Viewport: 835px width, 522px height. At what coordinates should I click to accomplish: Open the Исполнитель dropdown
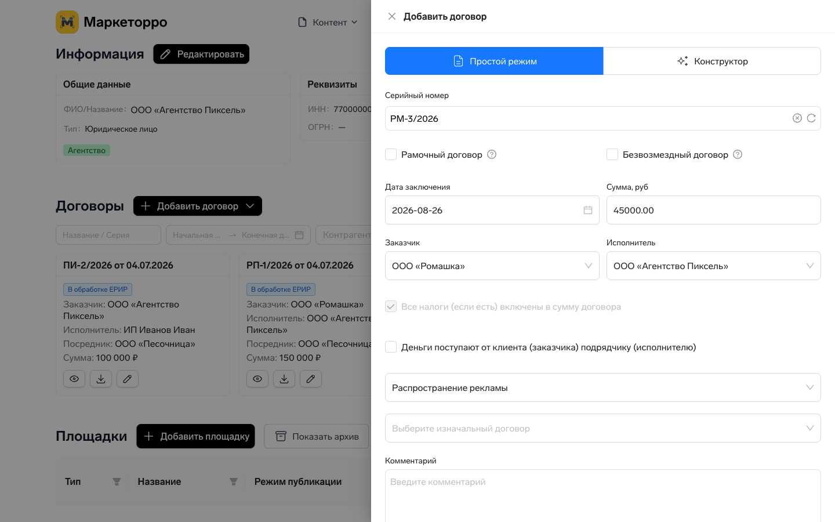click(x=713, y=266)
